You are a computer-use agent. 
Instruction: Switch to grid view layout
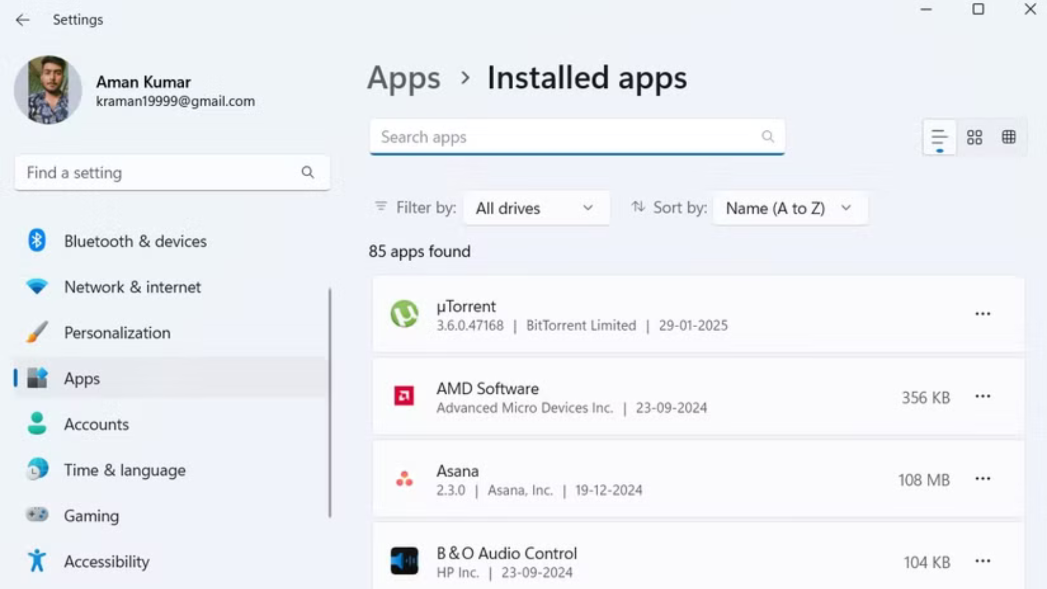pos(1009,137)
